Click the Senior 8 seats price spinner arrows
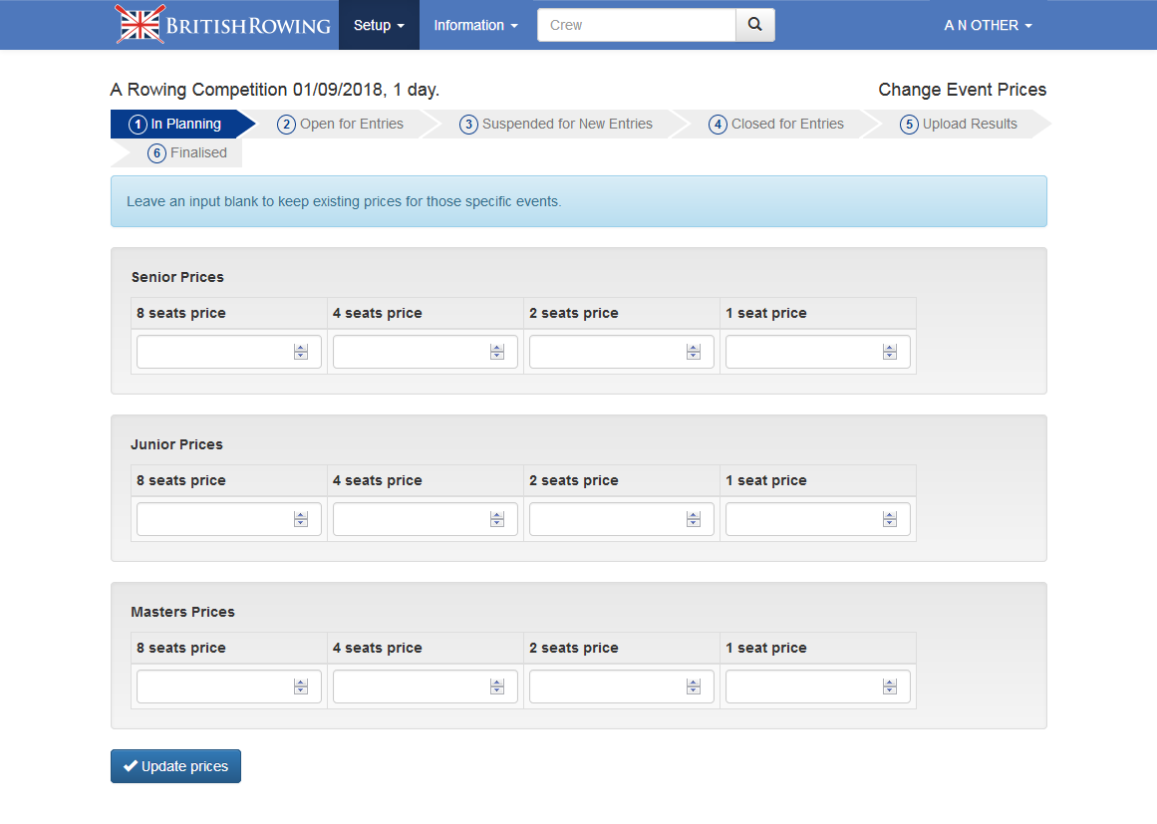The image size is (1157, 824). click(x=301, y=352)
